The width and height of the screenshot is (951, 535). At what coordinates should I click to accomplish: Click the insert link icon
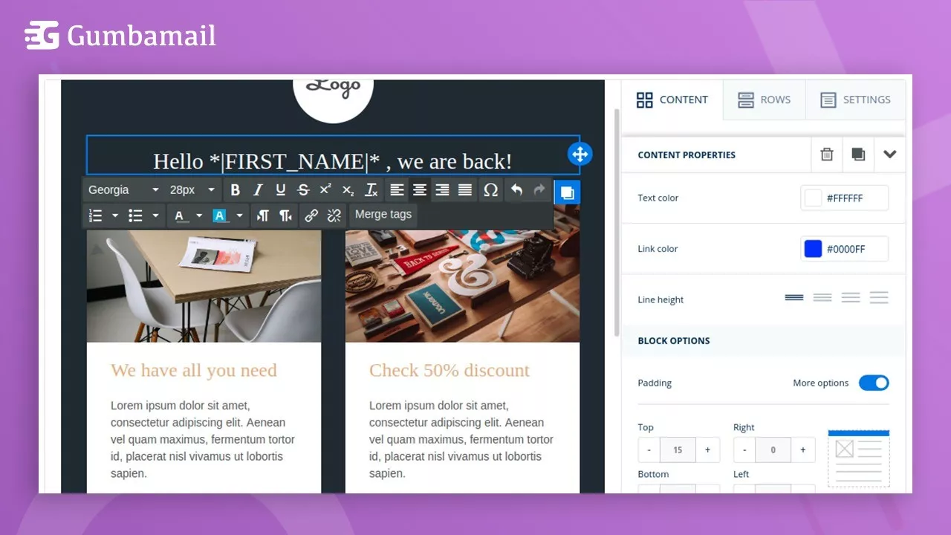pyautogui.click(x=311, y=215)
